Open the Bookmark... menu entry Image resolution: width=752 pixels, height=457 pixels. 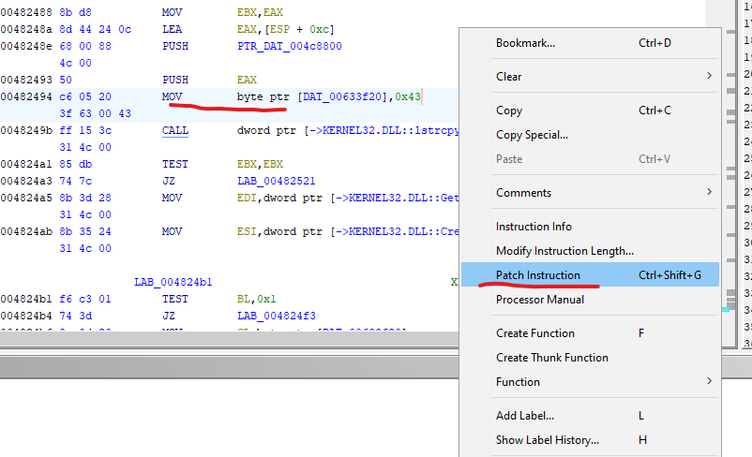coord(525,43)
